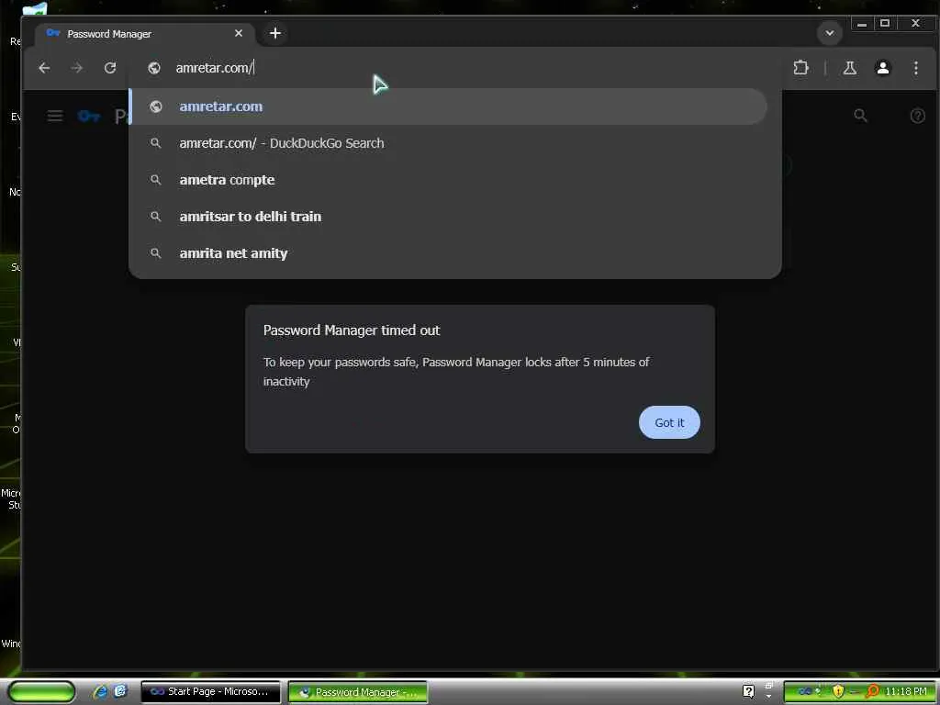Pick the 'amrita net amity' suggestion

point(448,253)
